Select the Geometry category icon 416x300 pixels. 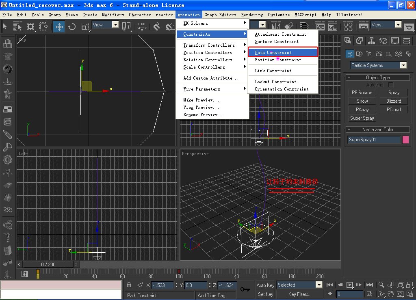pyautogui.click(x=350, y=54)
